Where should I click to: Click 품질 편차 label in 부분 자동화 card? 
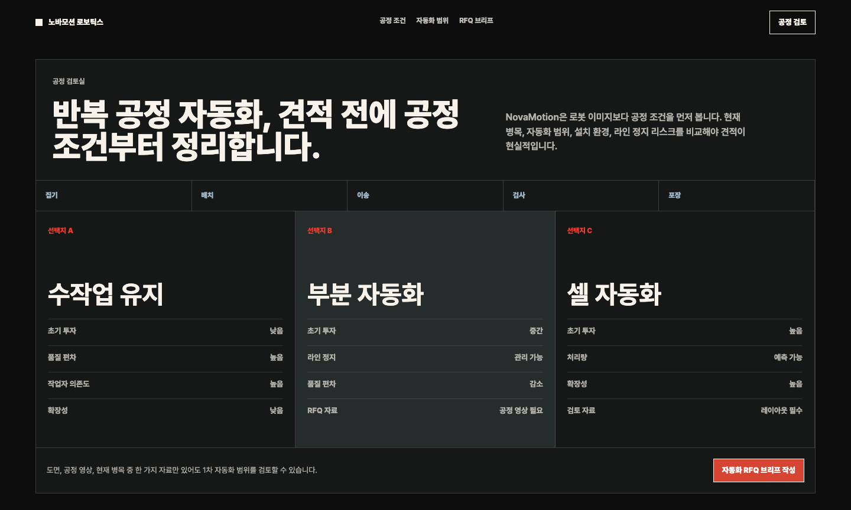coord(321,384)
